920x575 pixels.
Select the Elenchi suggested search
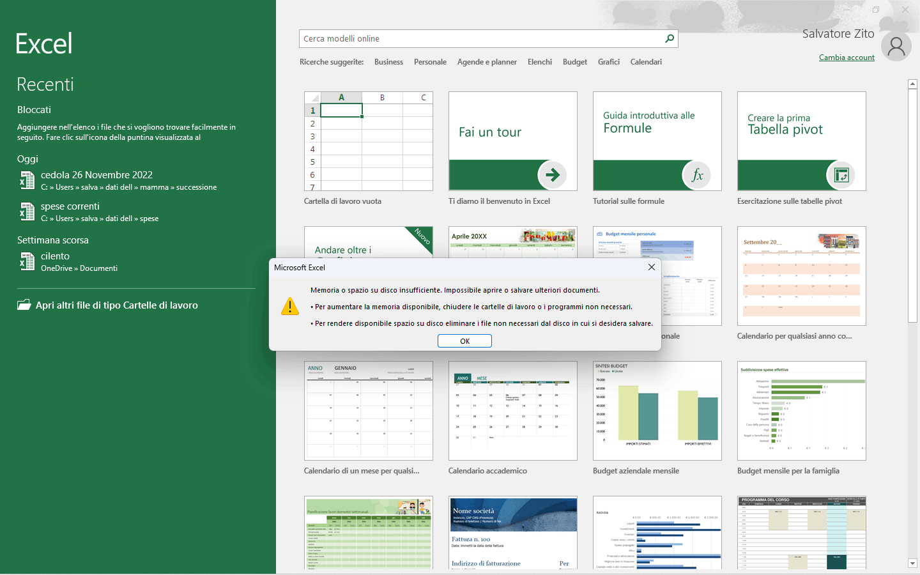(540, 62)
